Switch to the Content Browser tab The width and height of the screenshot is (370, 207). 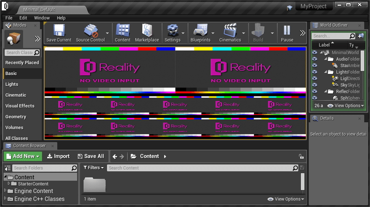[30, 146]
